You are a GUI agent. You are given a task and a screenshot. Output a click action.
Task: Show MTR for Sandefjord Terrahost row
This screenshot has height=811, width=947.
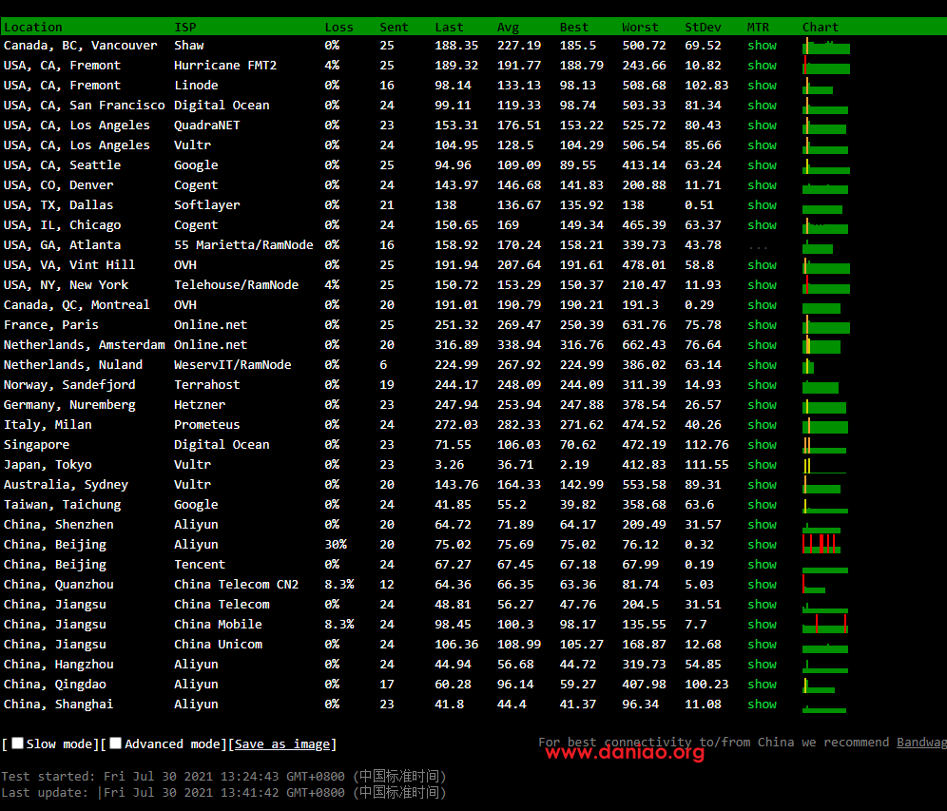(x=762, y=385)
